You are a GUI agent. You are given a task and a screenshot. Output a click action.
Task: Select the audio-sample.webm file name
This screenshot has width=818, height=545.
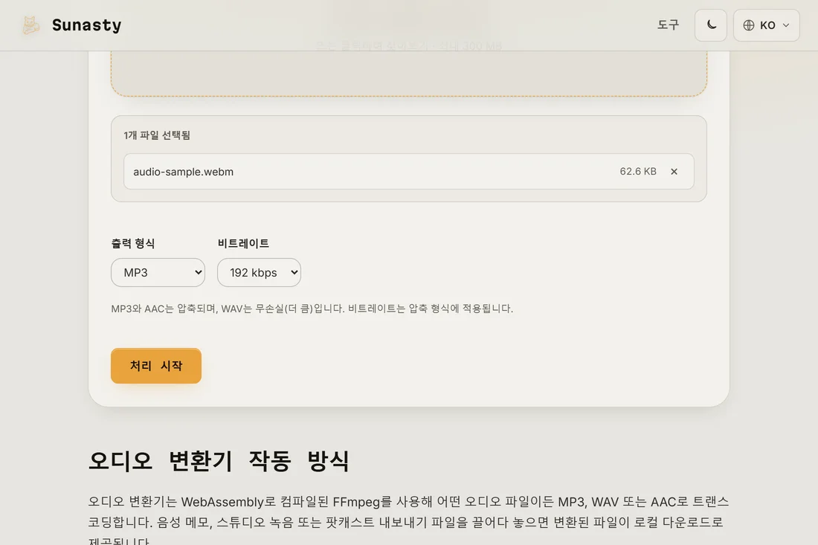tap(183, 172)
